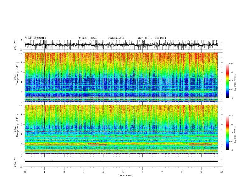Click the ch.3 flat voltage trace
Viewport: 249px width, 193px height.
click(121, 161)
